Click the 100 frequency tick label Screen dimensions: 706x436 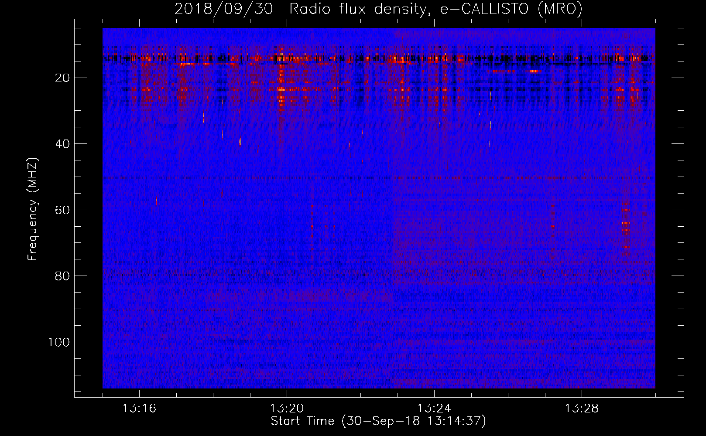coord(59,342)
